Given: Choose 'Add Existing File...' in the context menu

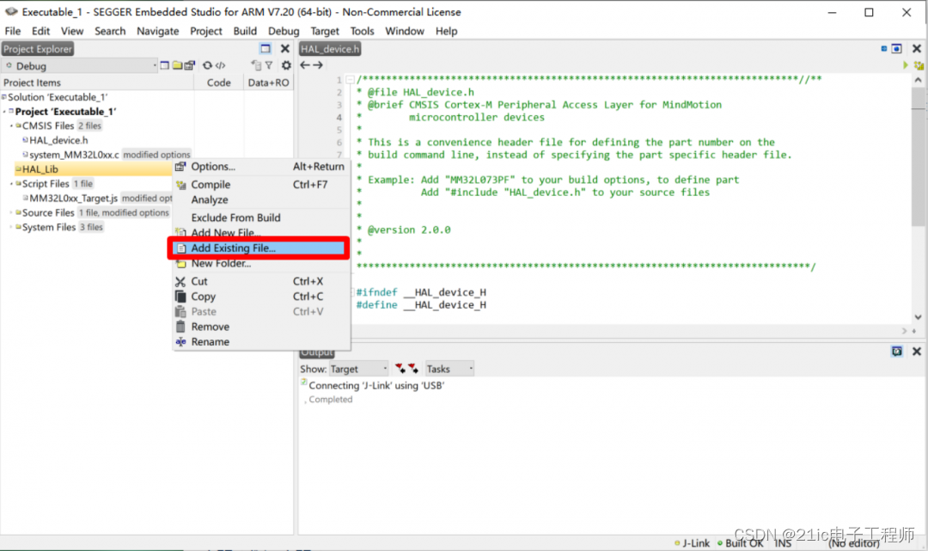Looking at the screenshot, I should click(234, 248).
